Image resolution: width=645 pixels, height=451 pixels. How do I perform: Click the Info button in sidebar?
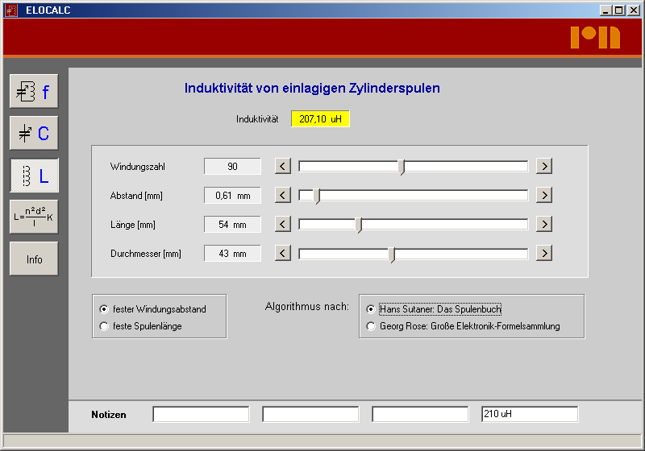tap(34, 259)
